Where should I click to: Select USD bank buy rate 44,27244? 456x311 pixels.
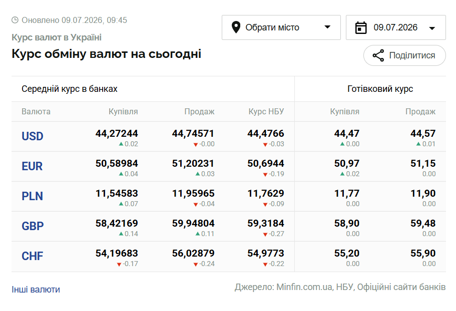point(117,133)
